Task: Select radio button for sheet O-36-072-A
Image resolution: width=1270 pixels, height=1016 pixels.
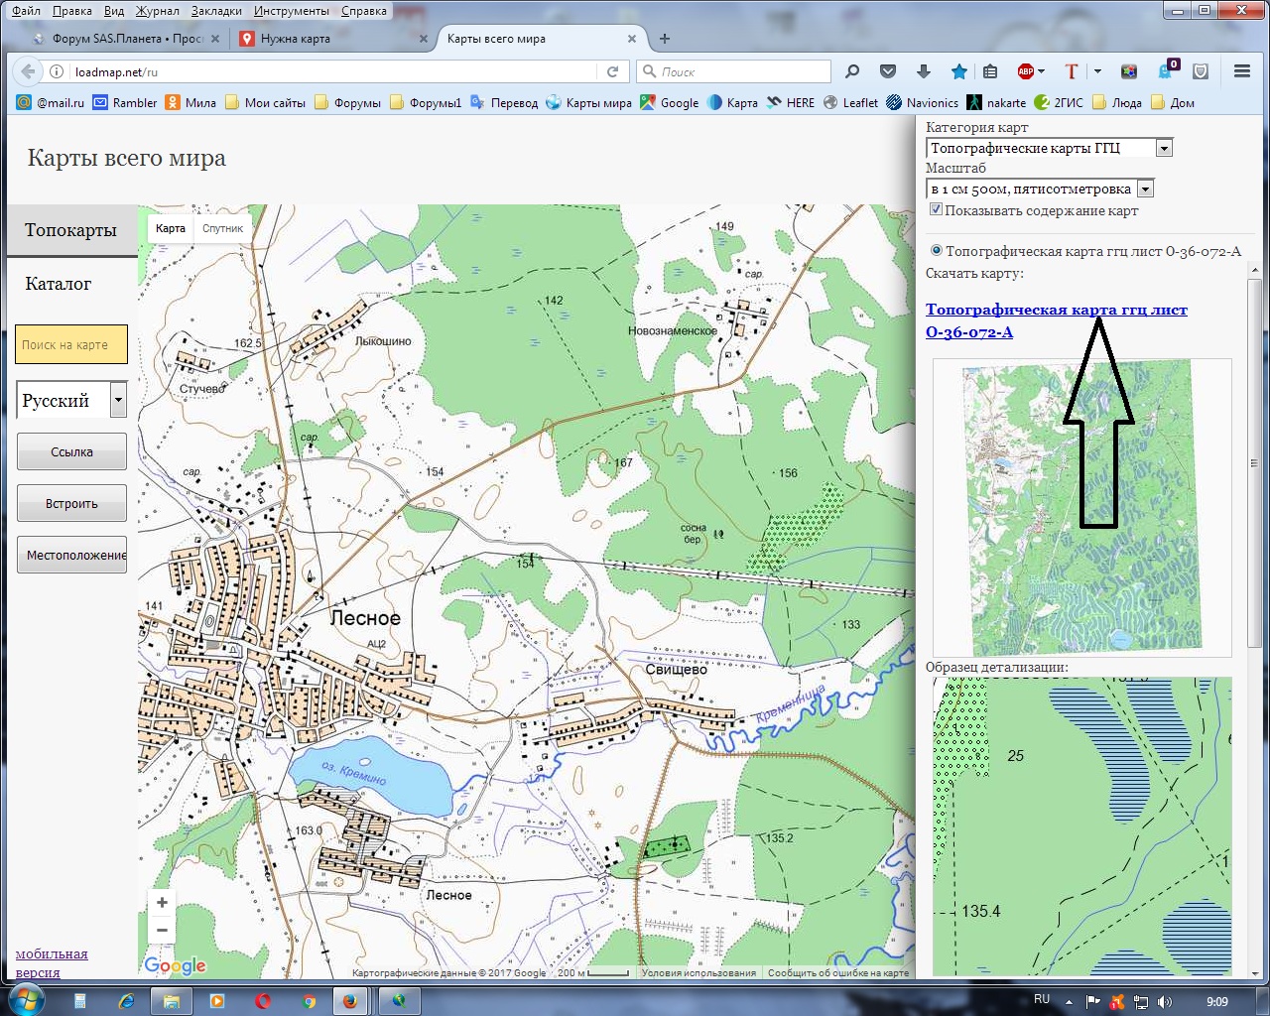Action: click(936, 251)
